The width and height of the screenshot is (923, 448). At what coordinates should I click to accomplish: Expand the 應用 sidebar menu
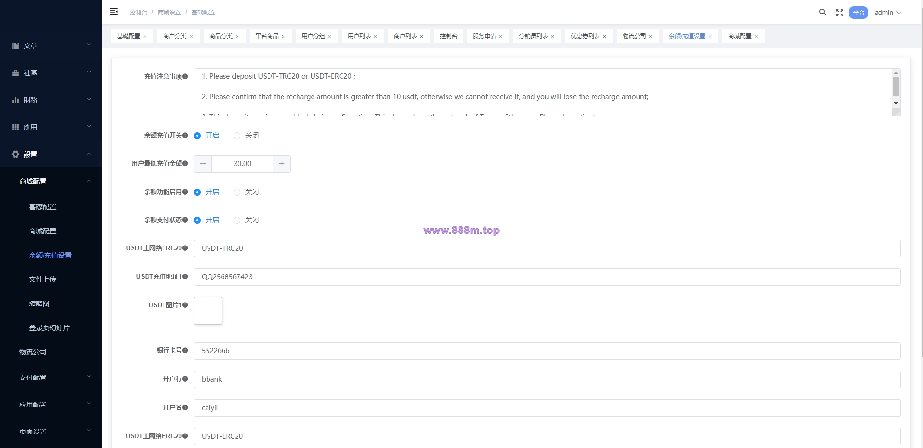click(89, 127)
